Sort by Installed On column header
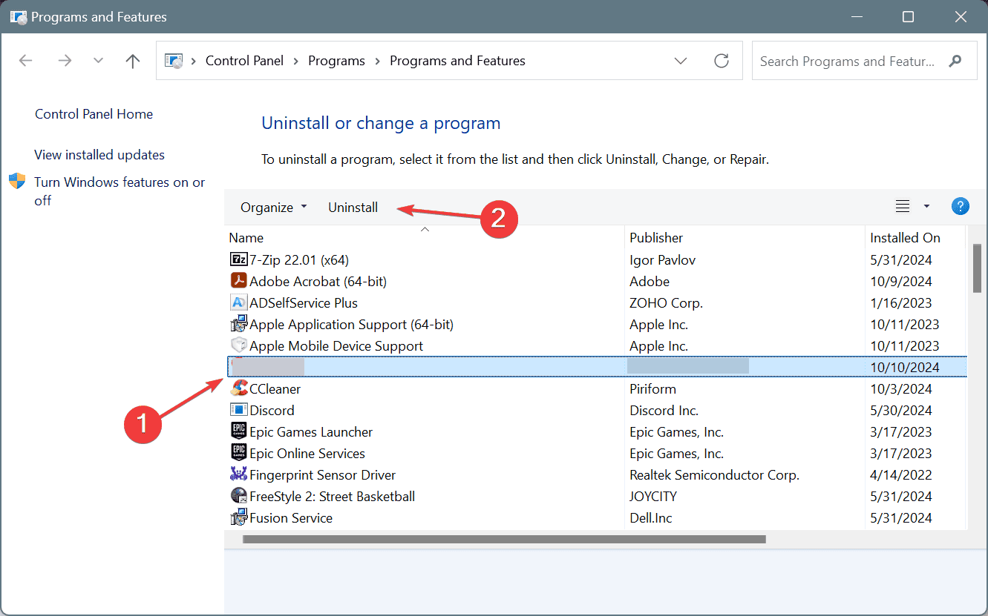The image size is (988, 616). point(905,238)
